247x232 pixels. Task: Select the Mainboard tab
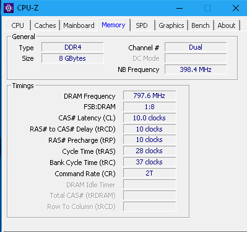coord(79,25)
